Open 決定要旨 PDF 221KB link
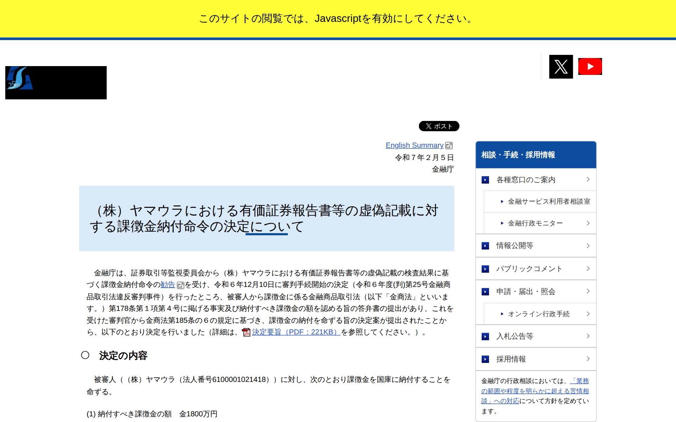The width and height of the screenshot is (676, 422). tap(295, 332)
